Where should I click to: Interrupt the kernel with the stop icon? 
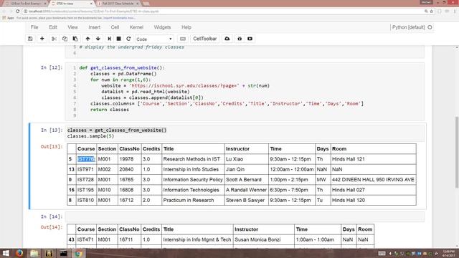[x=118, y=39]
